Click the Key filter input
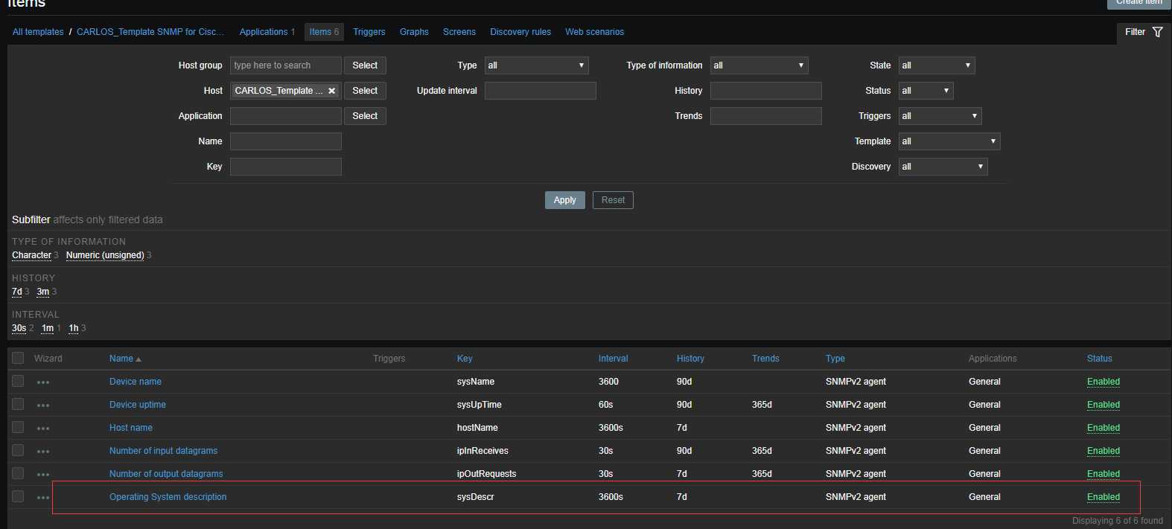The height and width of the screenshot is (529, 1172). click(x=286, y=167)
